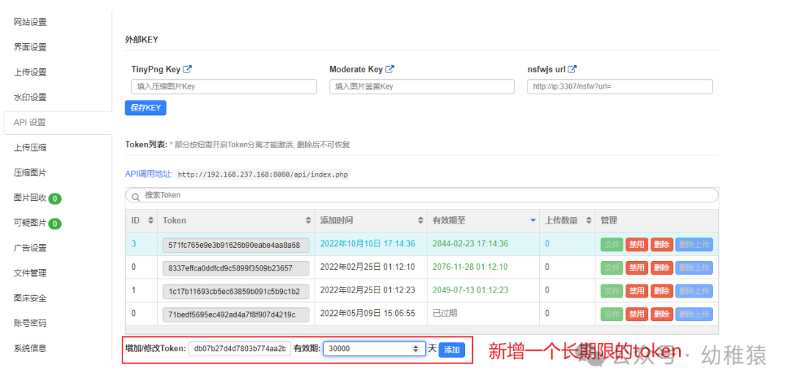Image resolution: width=792 pixels, height=387 pixels.
Task: Open 系统信息 in sidebar
Action: coord(30,348)
